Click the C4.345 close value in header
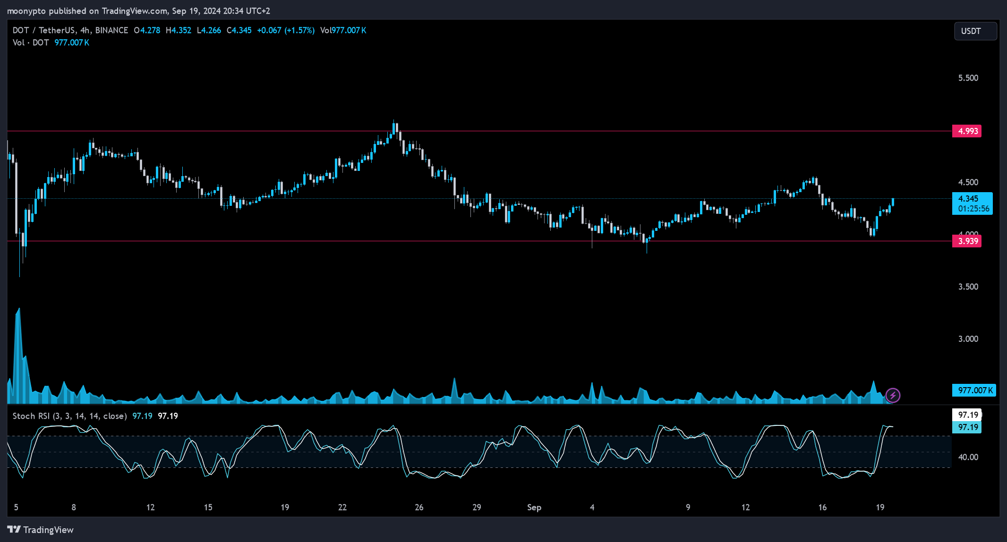 [239, 30]
